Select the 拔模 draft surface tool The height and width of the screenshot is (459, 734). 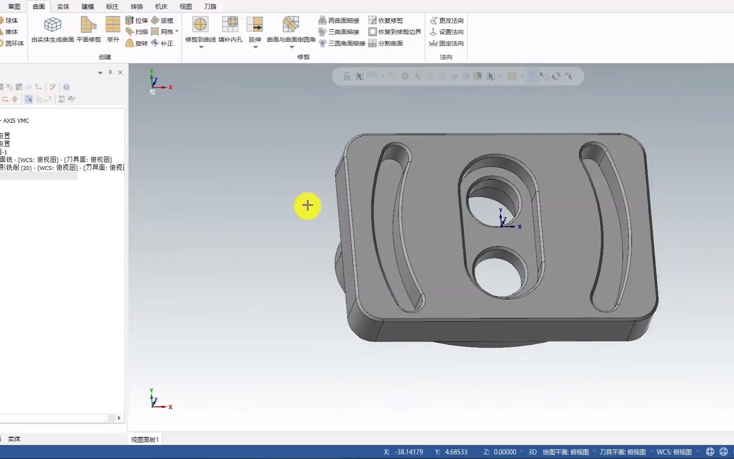pyautogui.click(x=162, y=20)
